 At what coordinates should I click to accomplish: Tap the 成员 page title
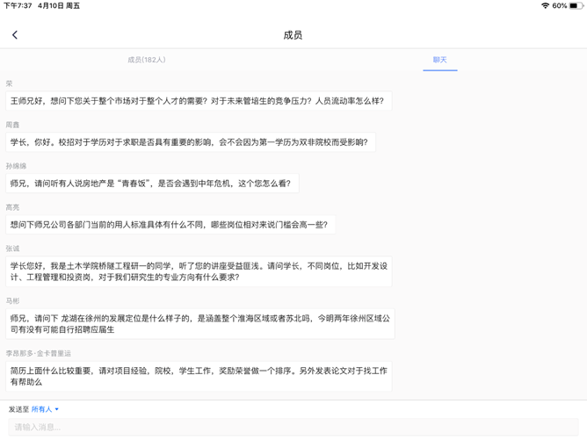pos(293,35)
